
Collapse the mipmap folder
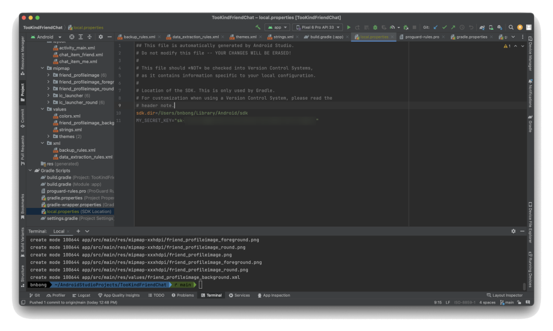click(42, 68)
